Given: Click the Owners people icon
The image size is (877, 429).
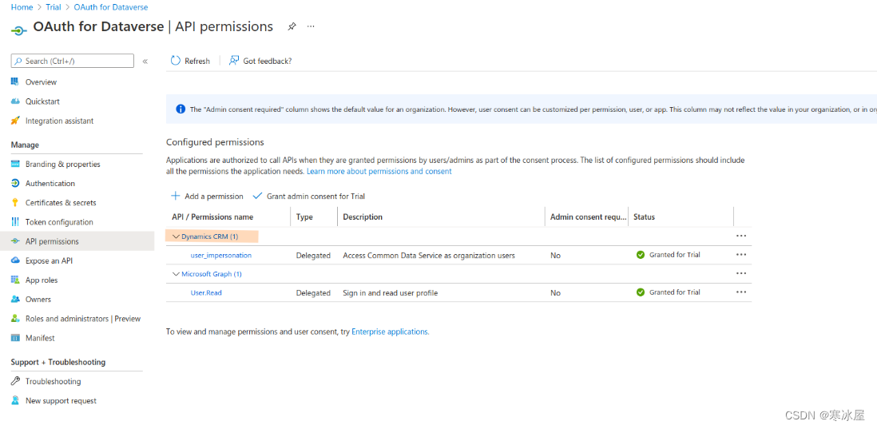Looking at the screenshot, I should [x=15, y=300].
